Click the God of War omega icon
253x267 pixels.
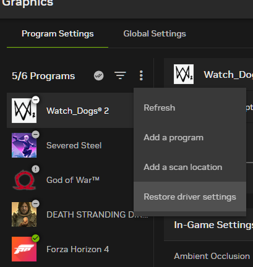click(x=24, y=180)
